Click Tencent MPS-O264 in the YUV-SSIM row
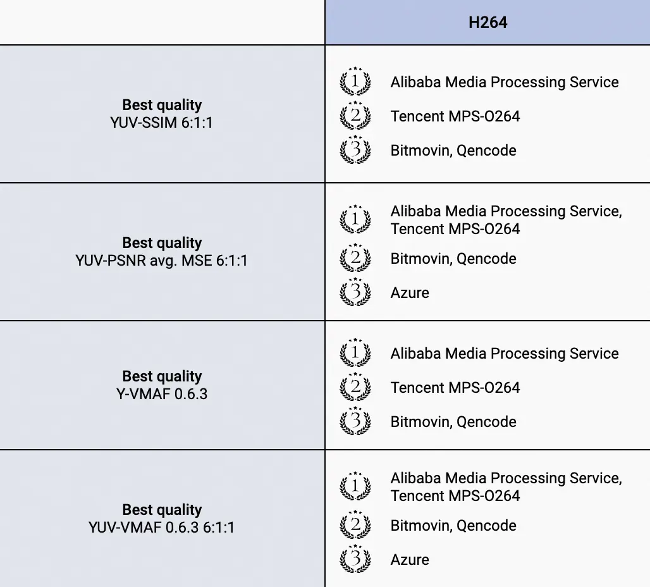Screen dimensions: 650x587 455,116
